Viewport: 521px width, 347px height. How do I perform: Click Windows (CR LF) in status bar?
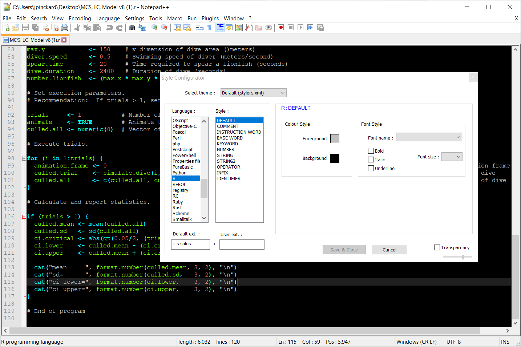pos(416,342)
